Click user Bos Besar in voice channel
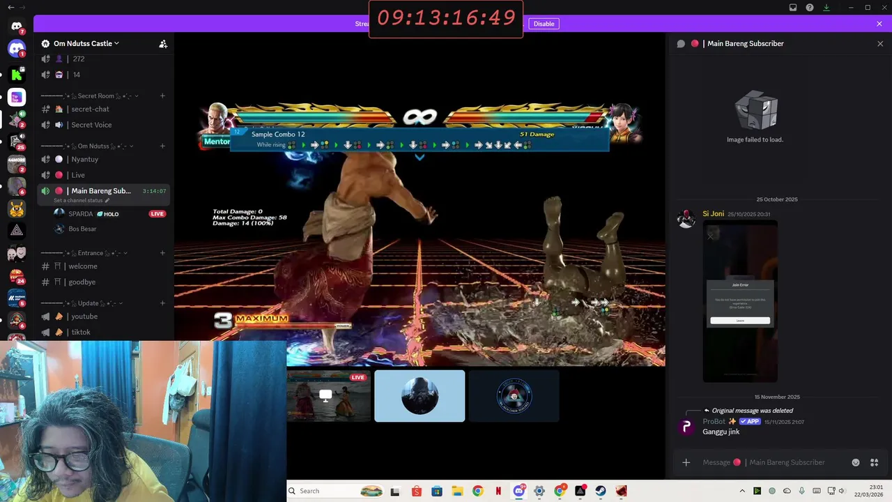 click(x=82, y=229)
